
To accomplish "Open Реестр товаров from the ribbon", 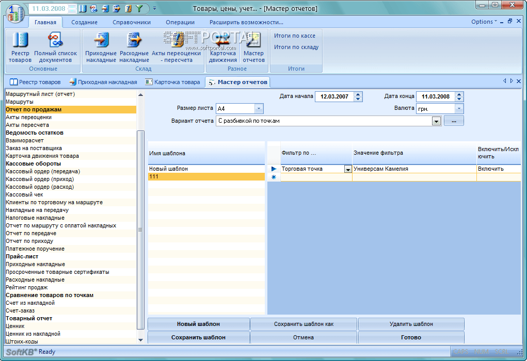I will click(x=20, y=46).
